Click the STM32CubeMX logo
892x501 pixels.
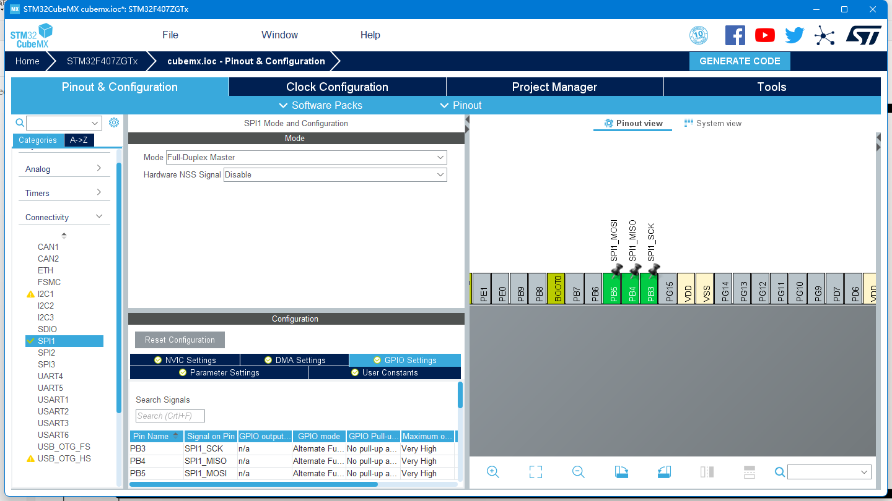(x=31, y=35)
